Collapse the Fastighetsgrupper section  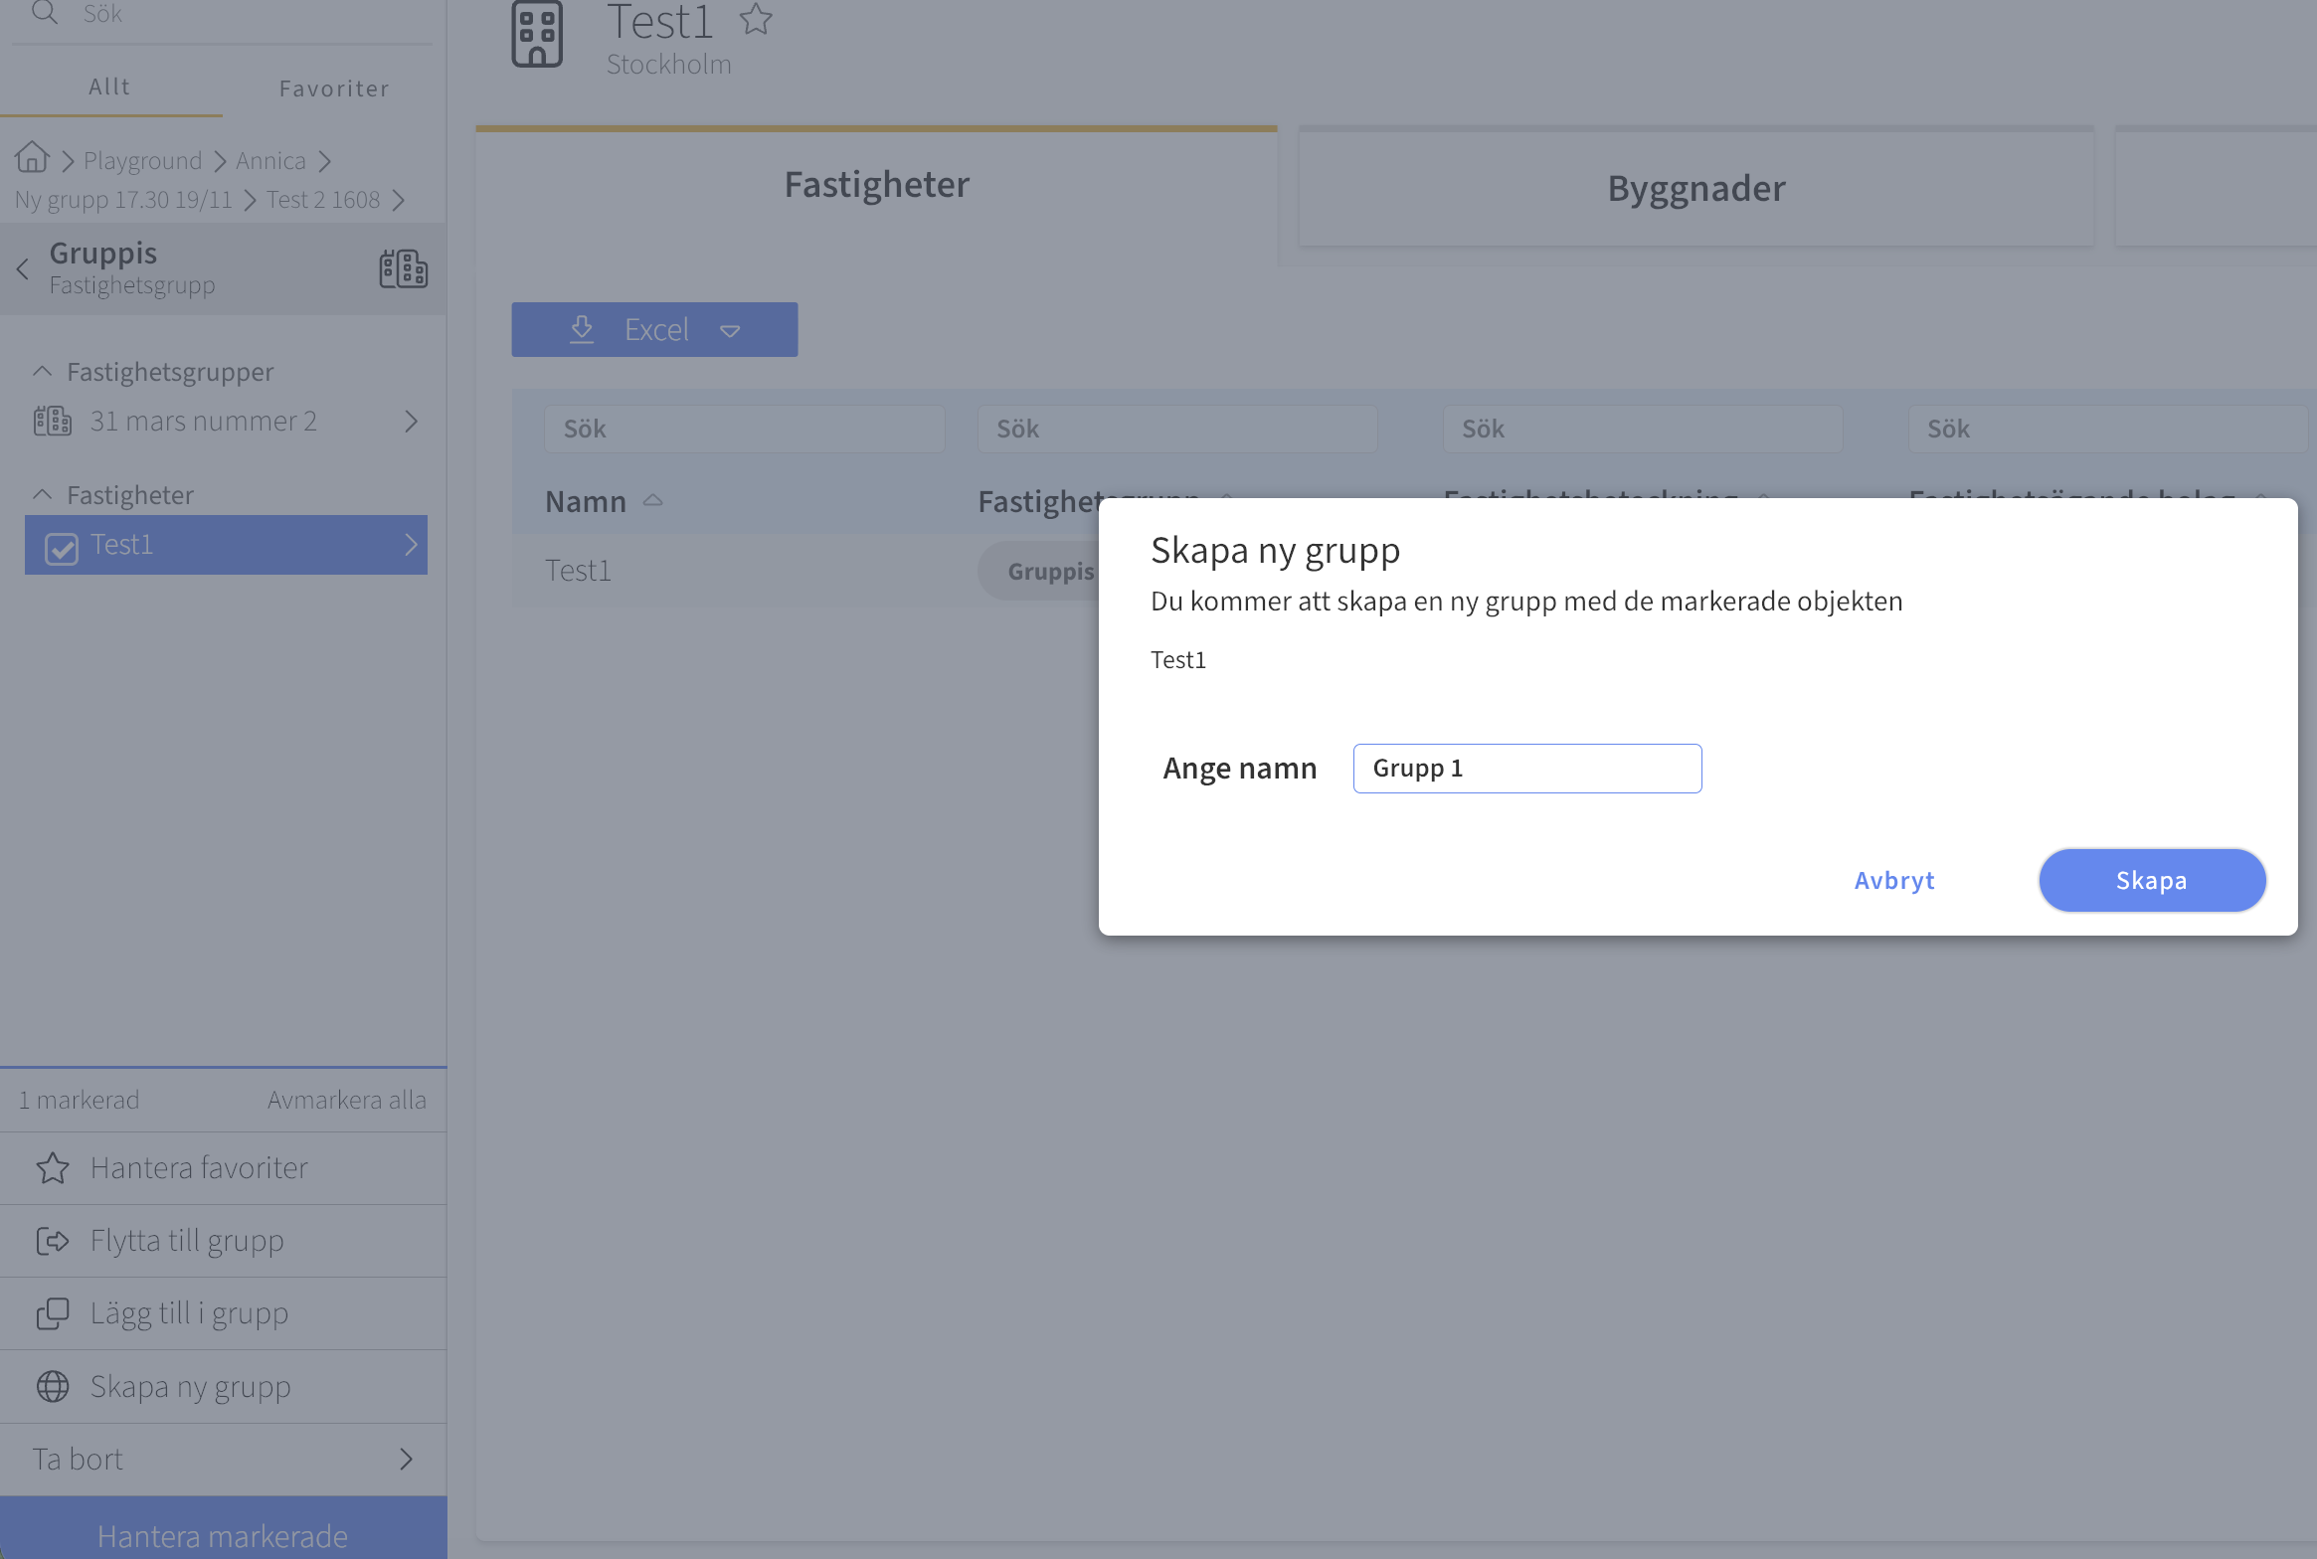tap(42, 371)
